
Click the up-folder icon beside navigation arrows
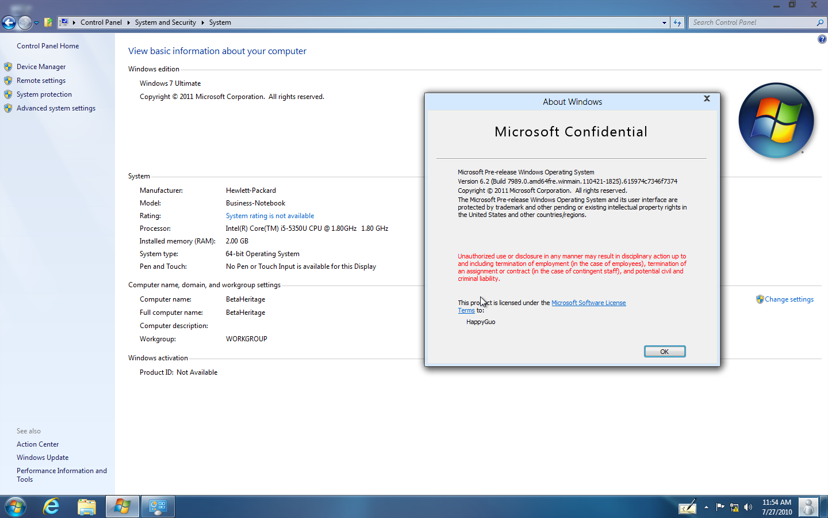pos(48,22)
